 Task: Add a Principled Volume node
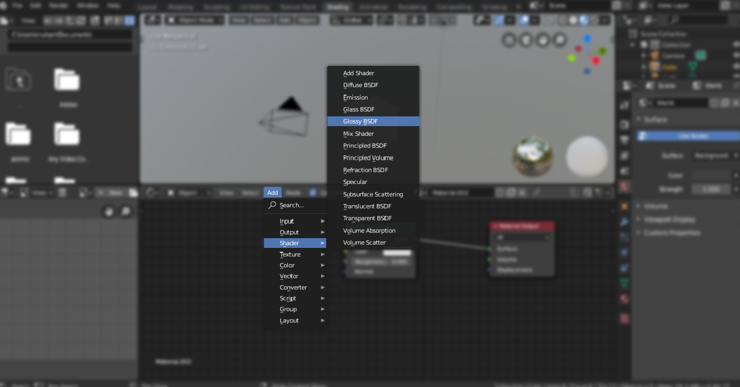(373, 158)
